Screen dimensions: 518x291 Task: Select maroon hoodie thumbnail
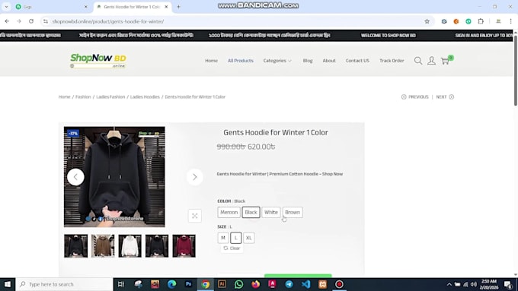[x=184, y=246]
